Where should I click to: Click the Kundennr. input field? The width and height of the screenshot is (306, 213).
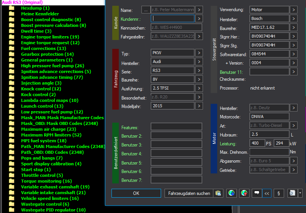point(173,18)
